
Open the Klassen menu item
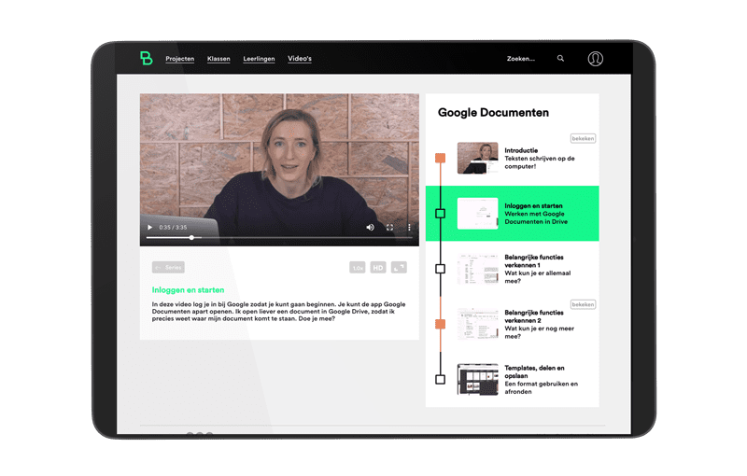[x=218, y=59]
